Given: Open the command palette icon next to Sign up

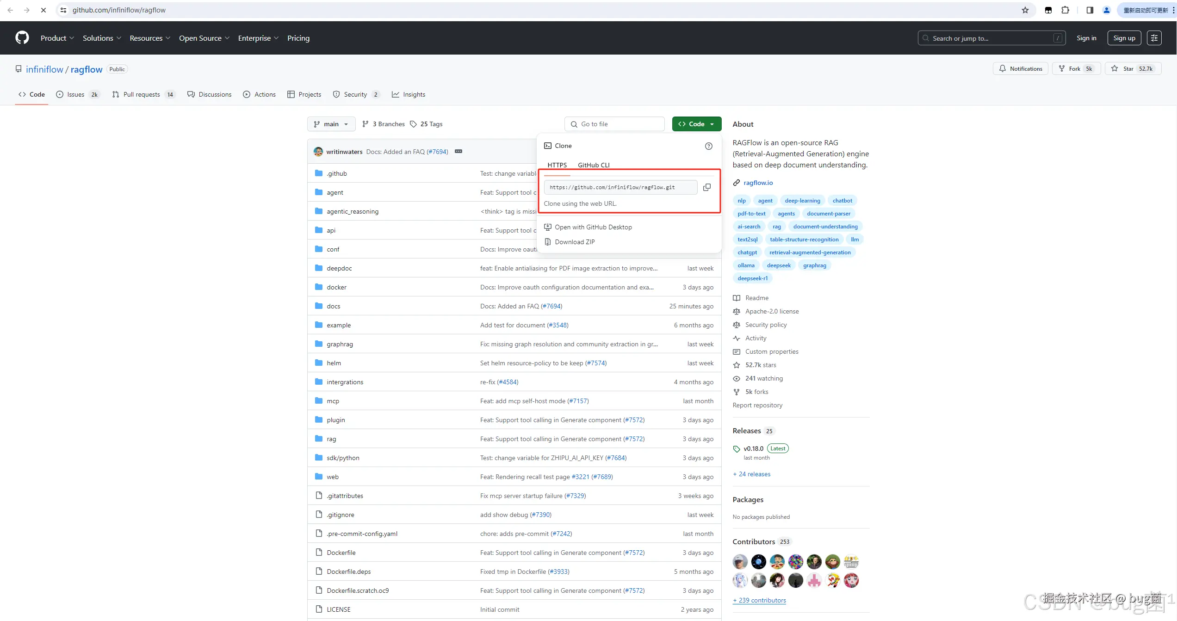Looking at the screenshot, I should click(x=1154, y=38).
